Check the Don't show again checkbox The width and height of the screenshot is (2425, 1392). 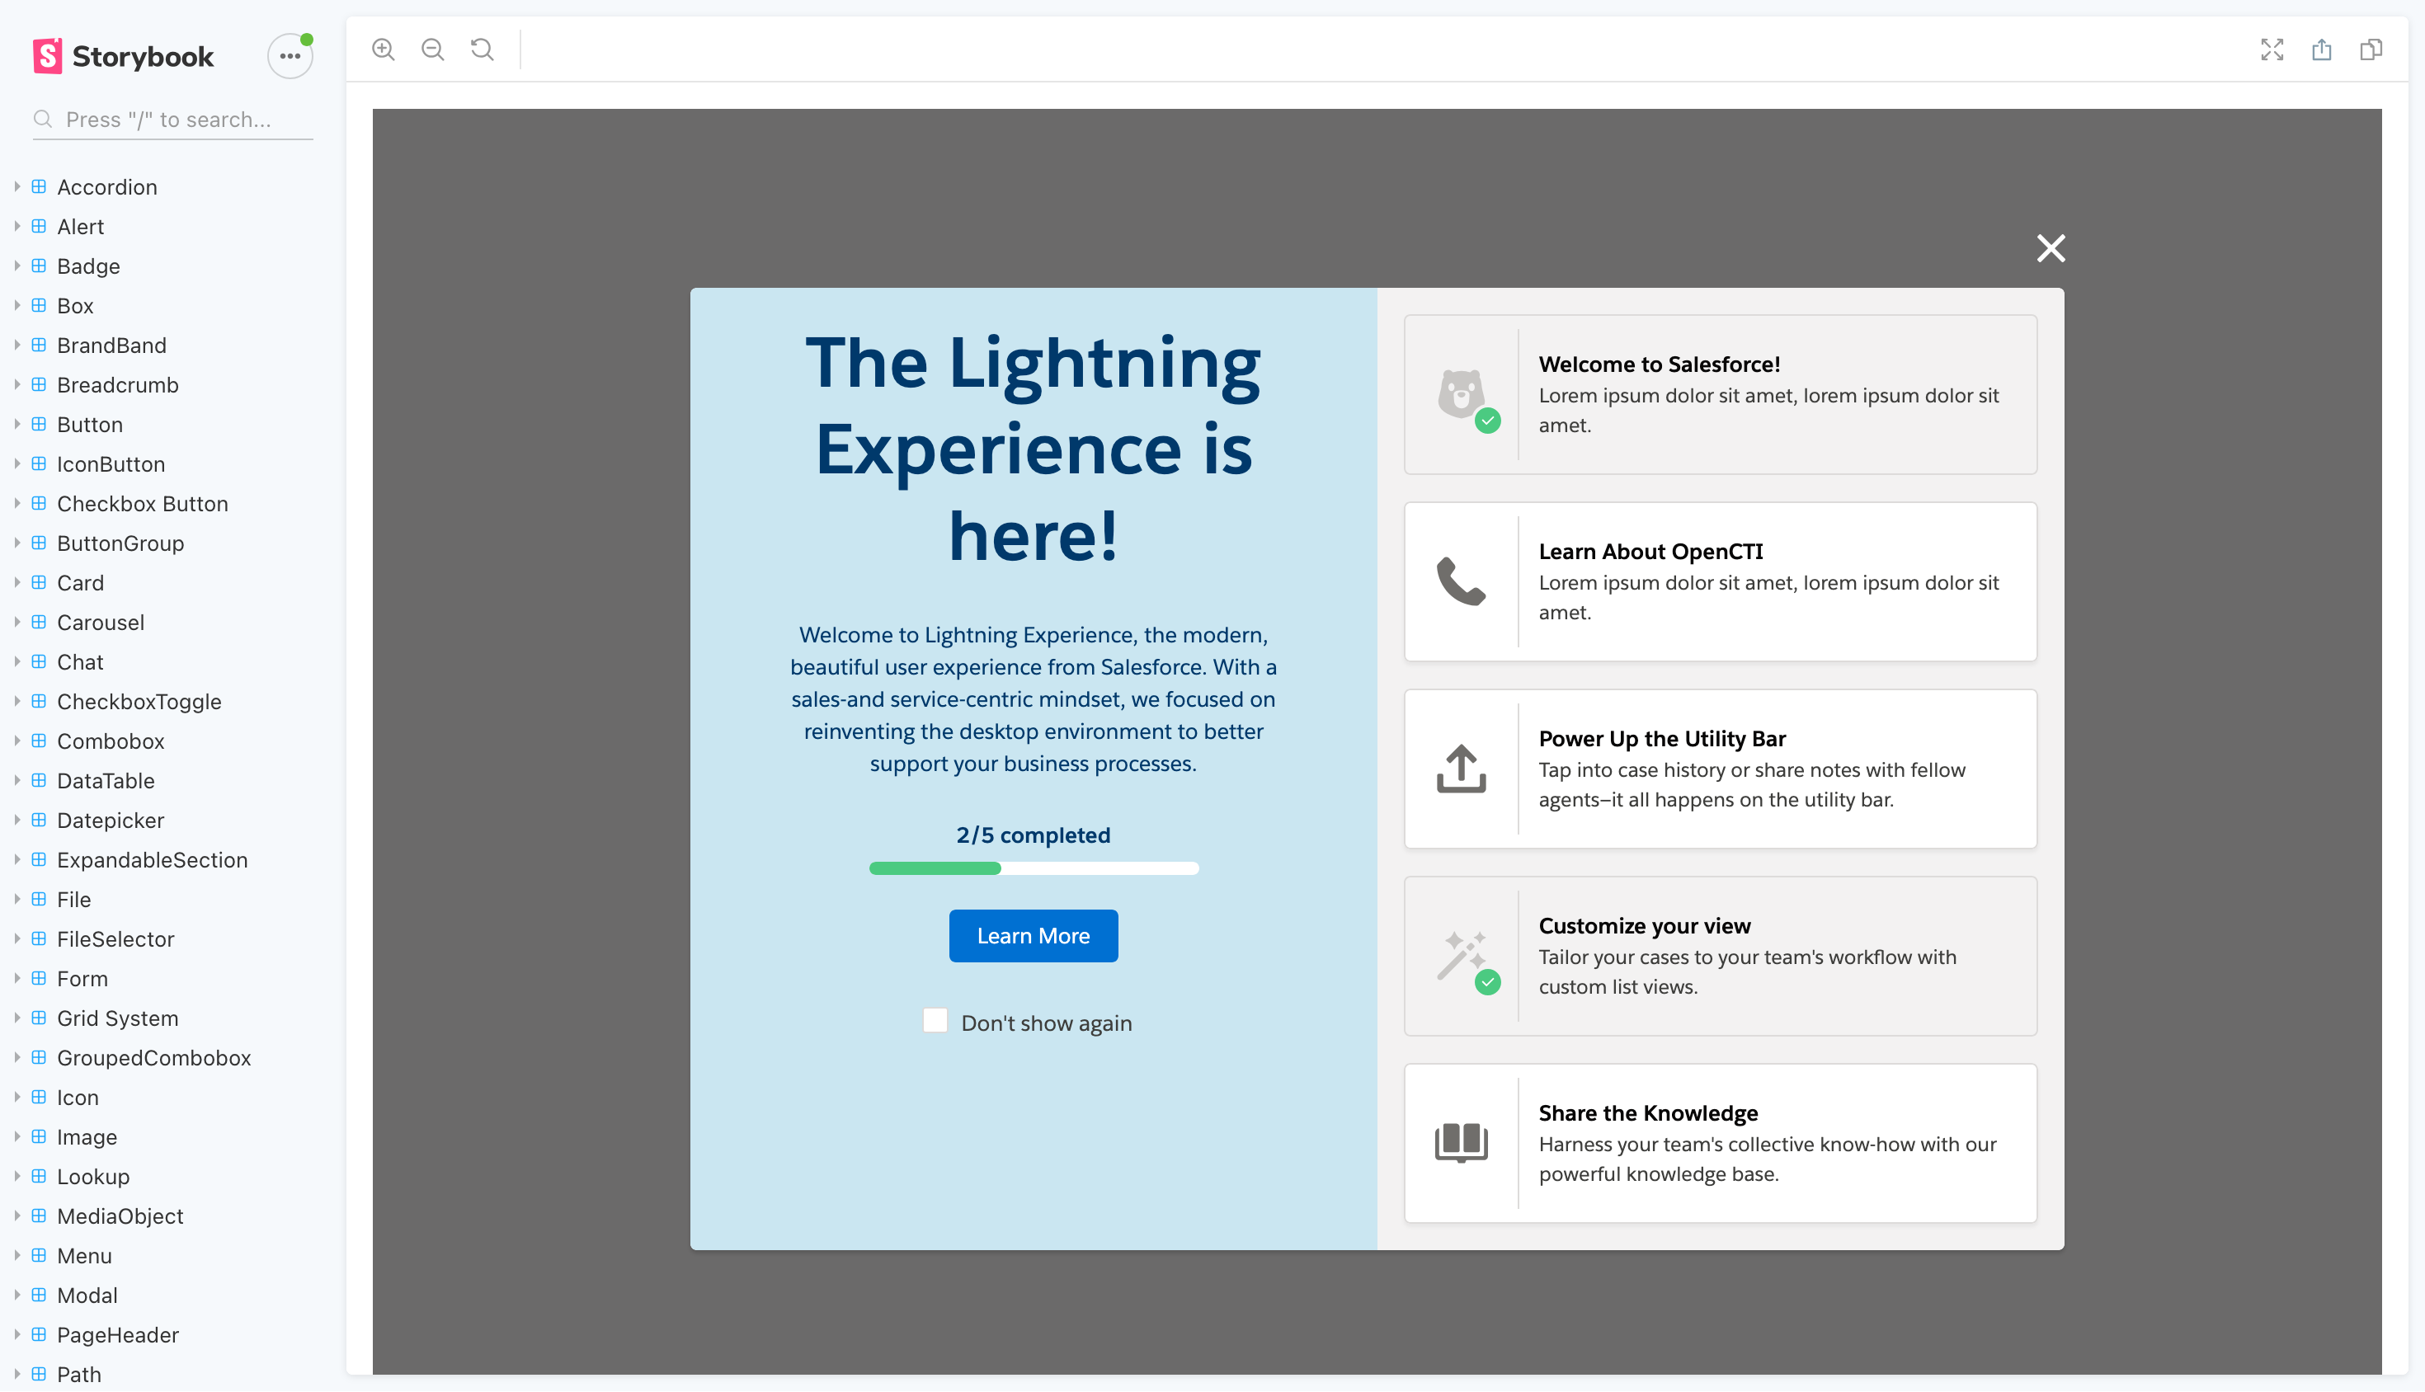pos(935,1020)
